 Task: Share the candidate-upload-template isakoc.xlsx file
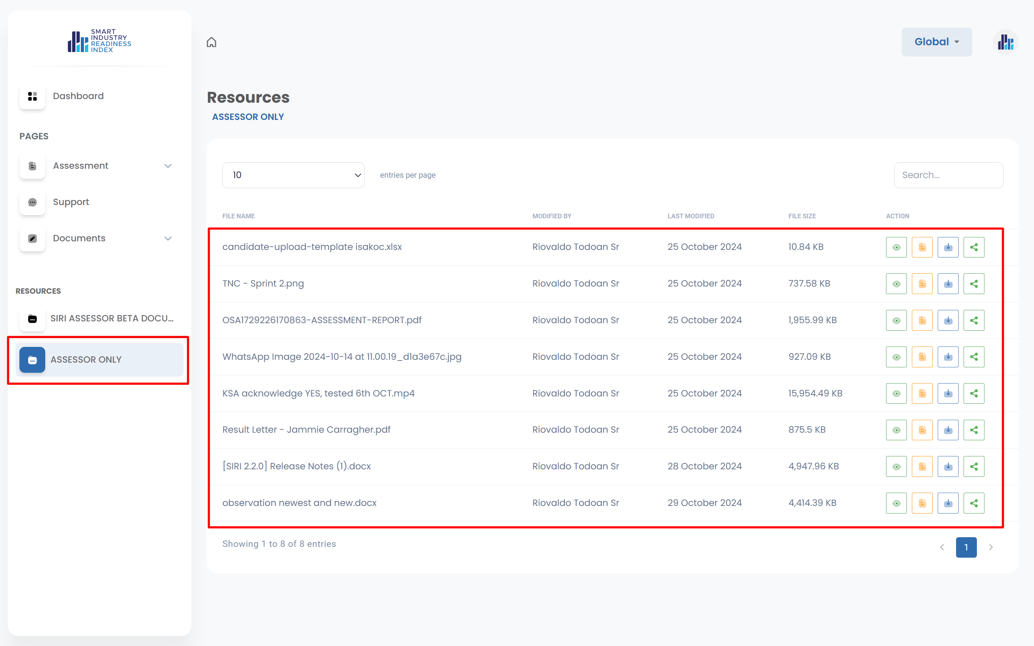tap(974, 247)
